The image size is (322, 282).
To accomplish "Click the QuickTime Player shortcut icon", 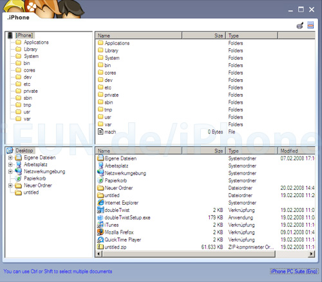I will click(x=100, y=240).
